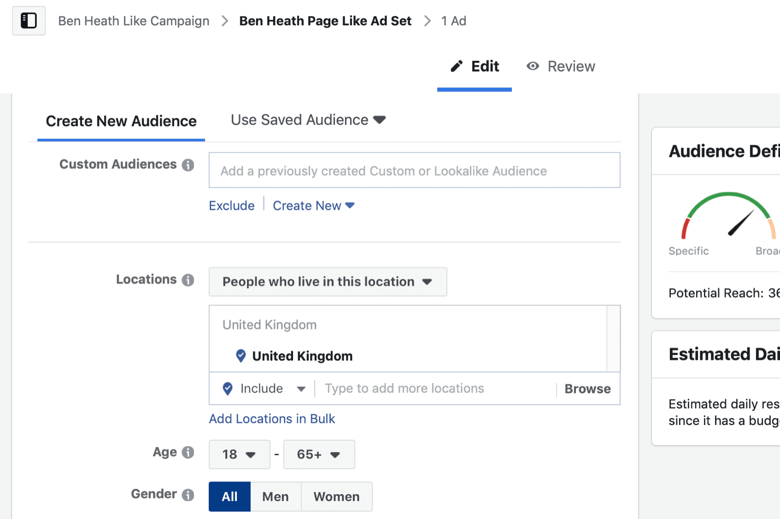Open Use Saved Audience tab
780x519 pixels.
point(308,120)
